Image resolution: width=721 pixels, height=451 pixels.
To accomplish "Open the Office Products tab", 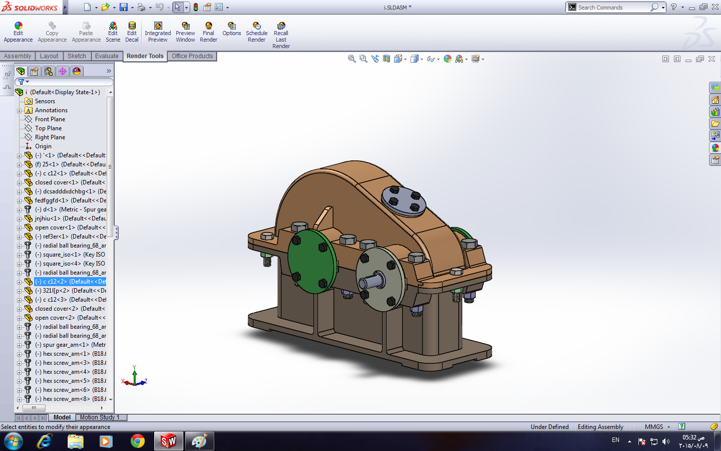I will click(x=192, y=56).
